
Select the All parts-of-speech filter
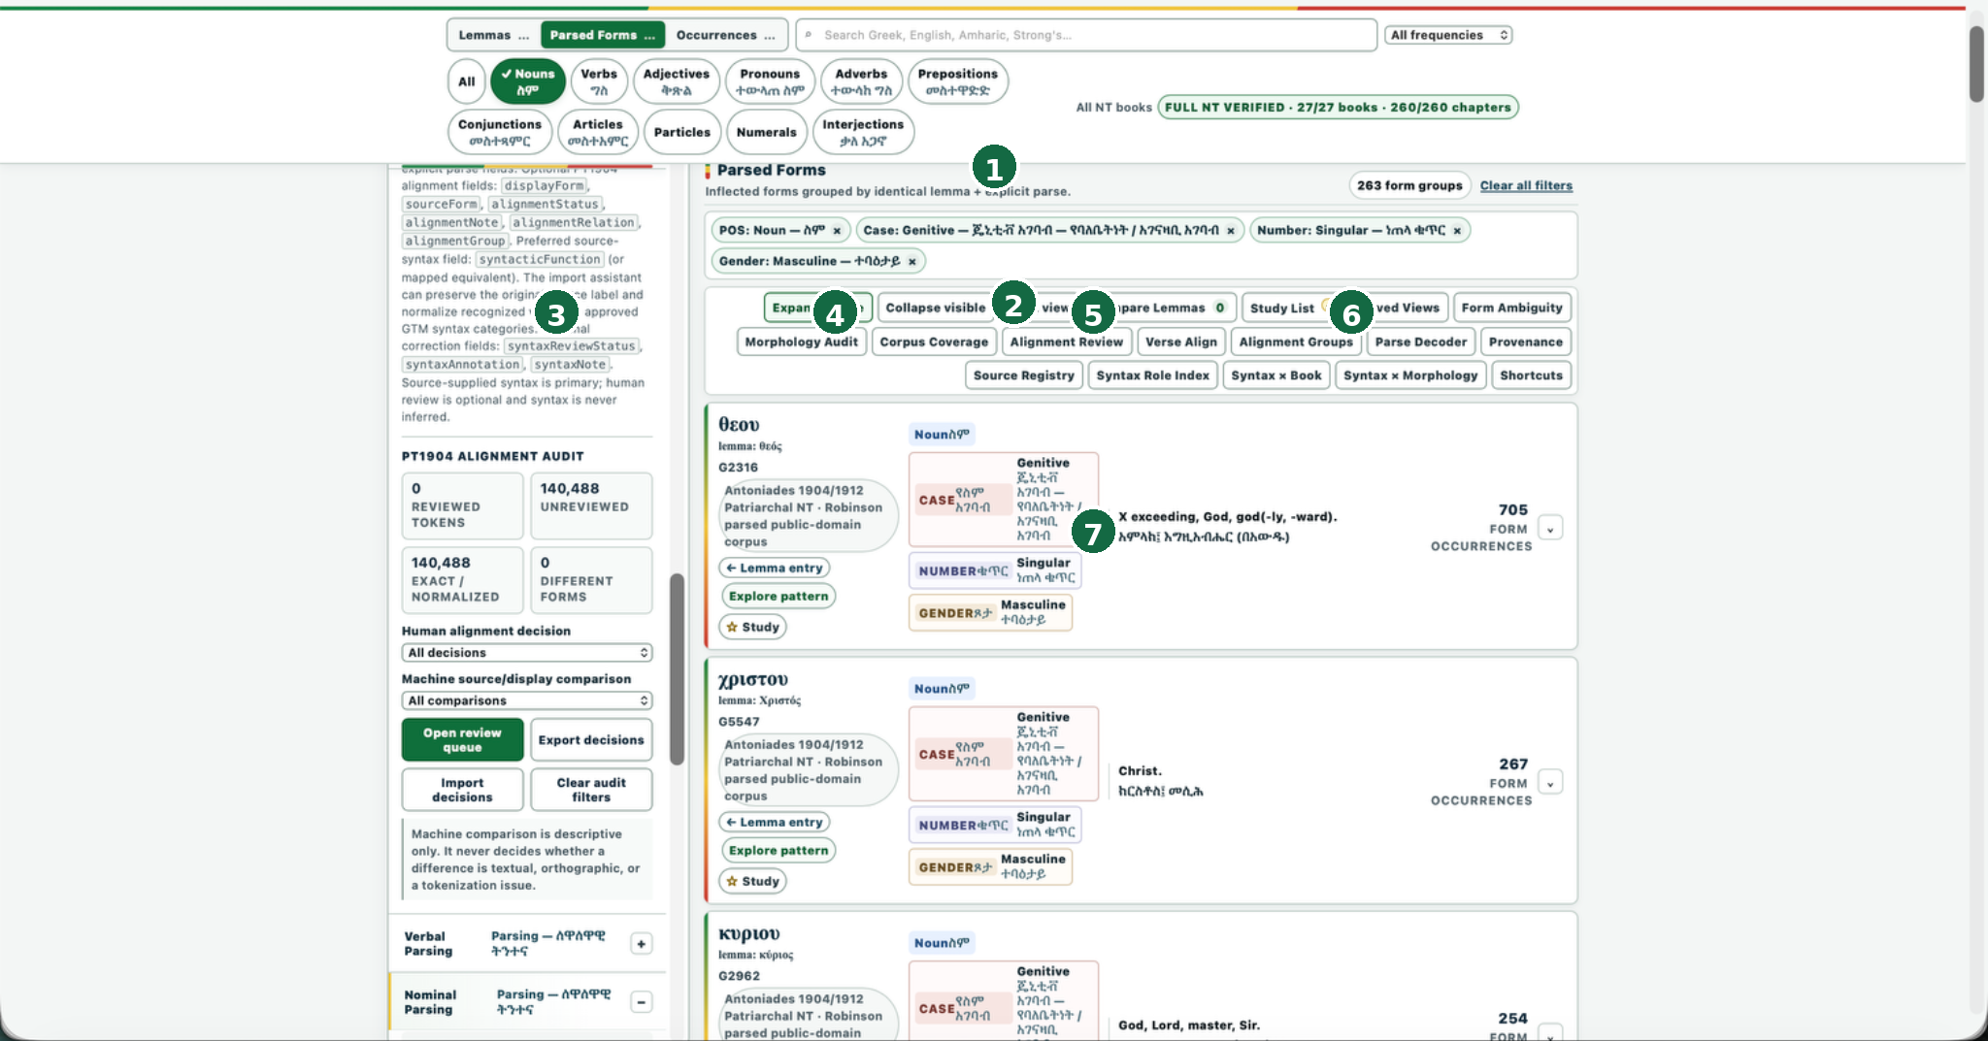[466, 81]
